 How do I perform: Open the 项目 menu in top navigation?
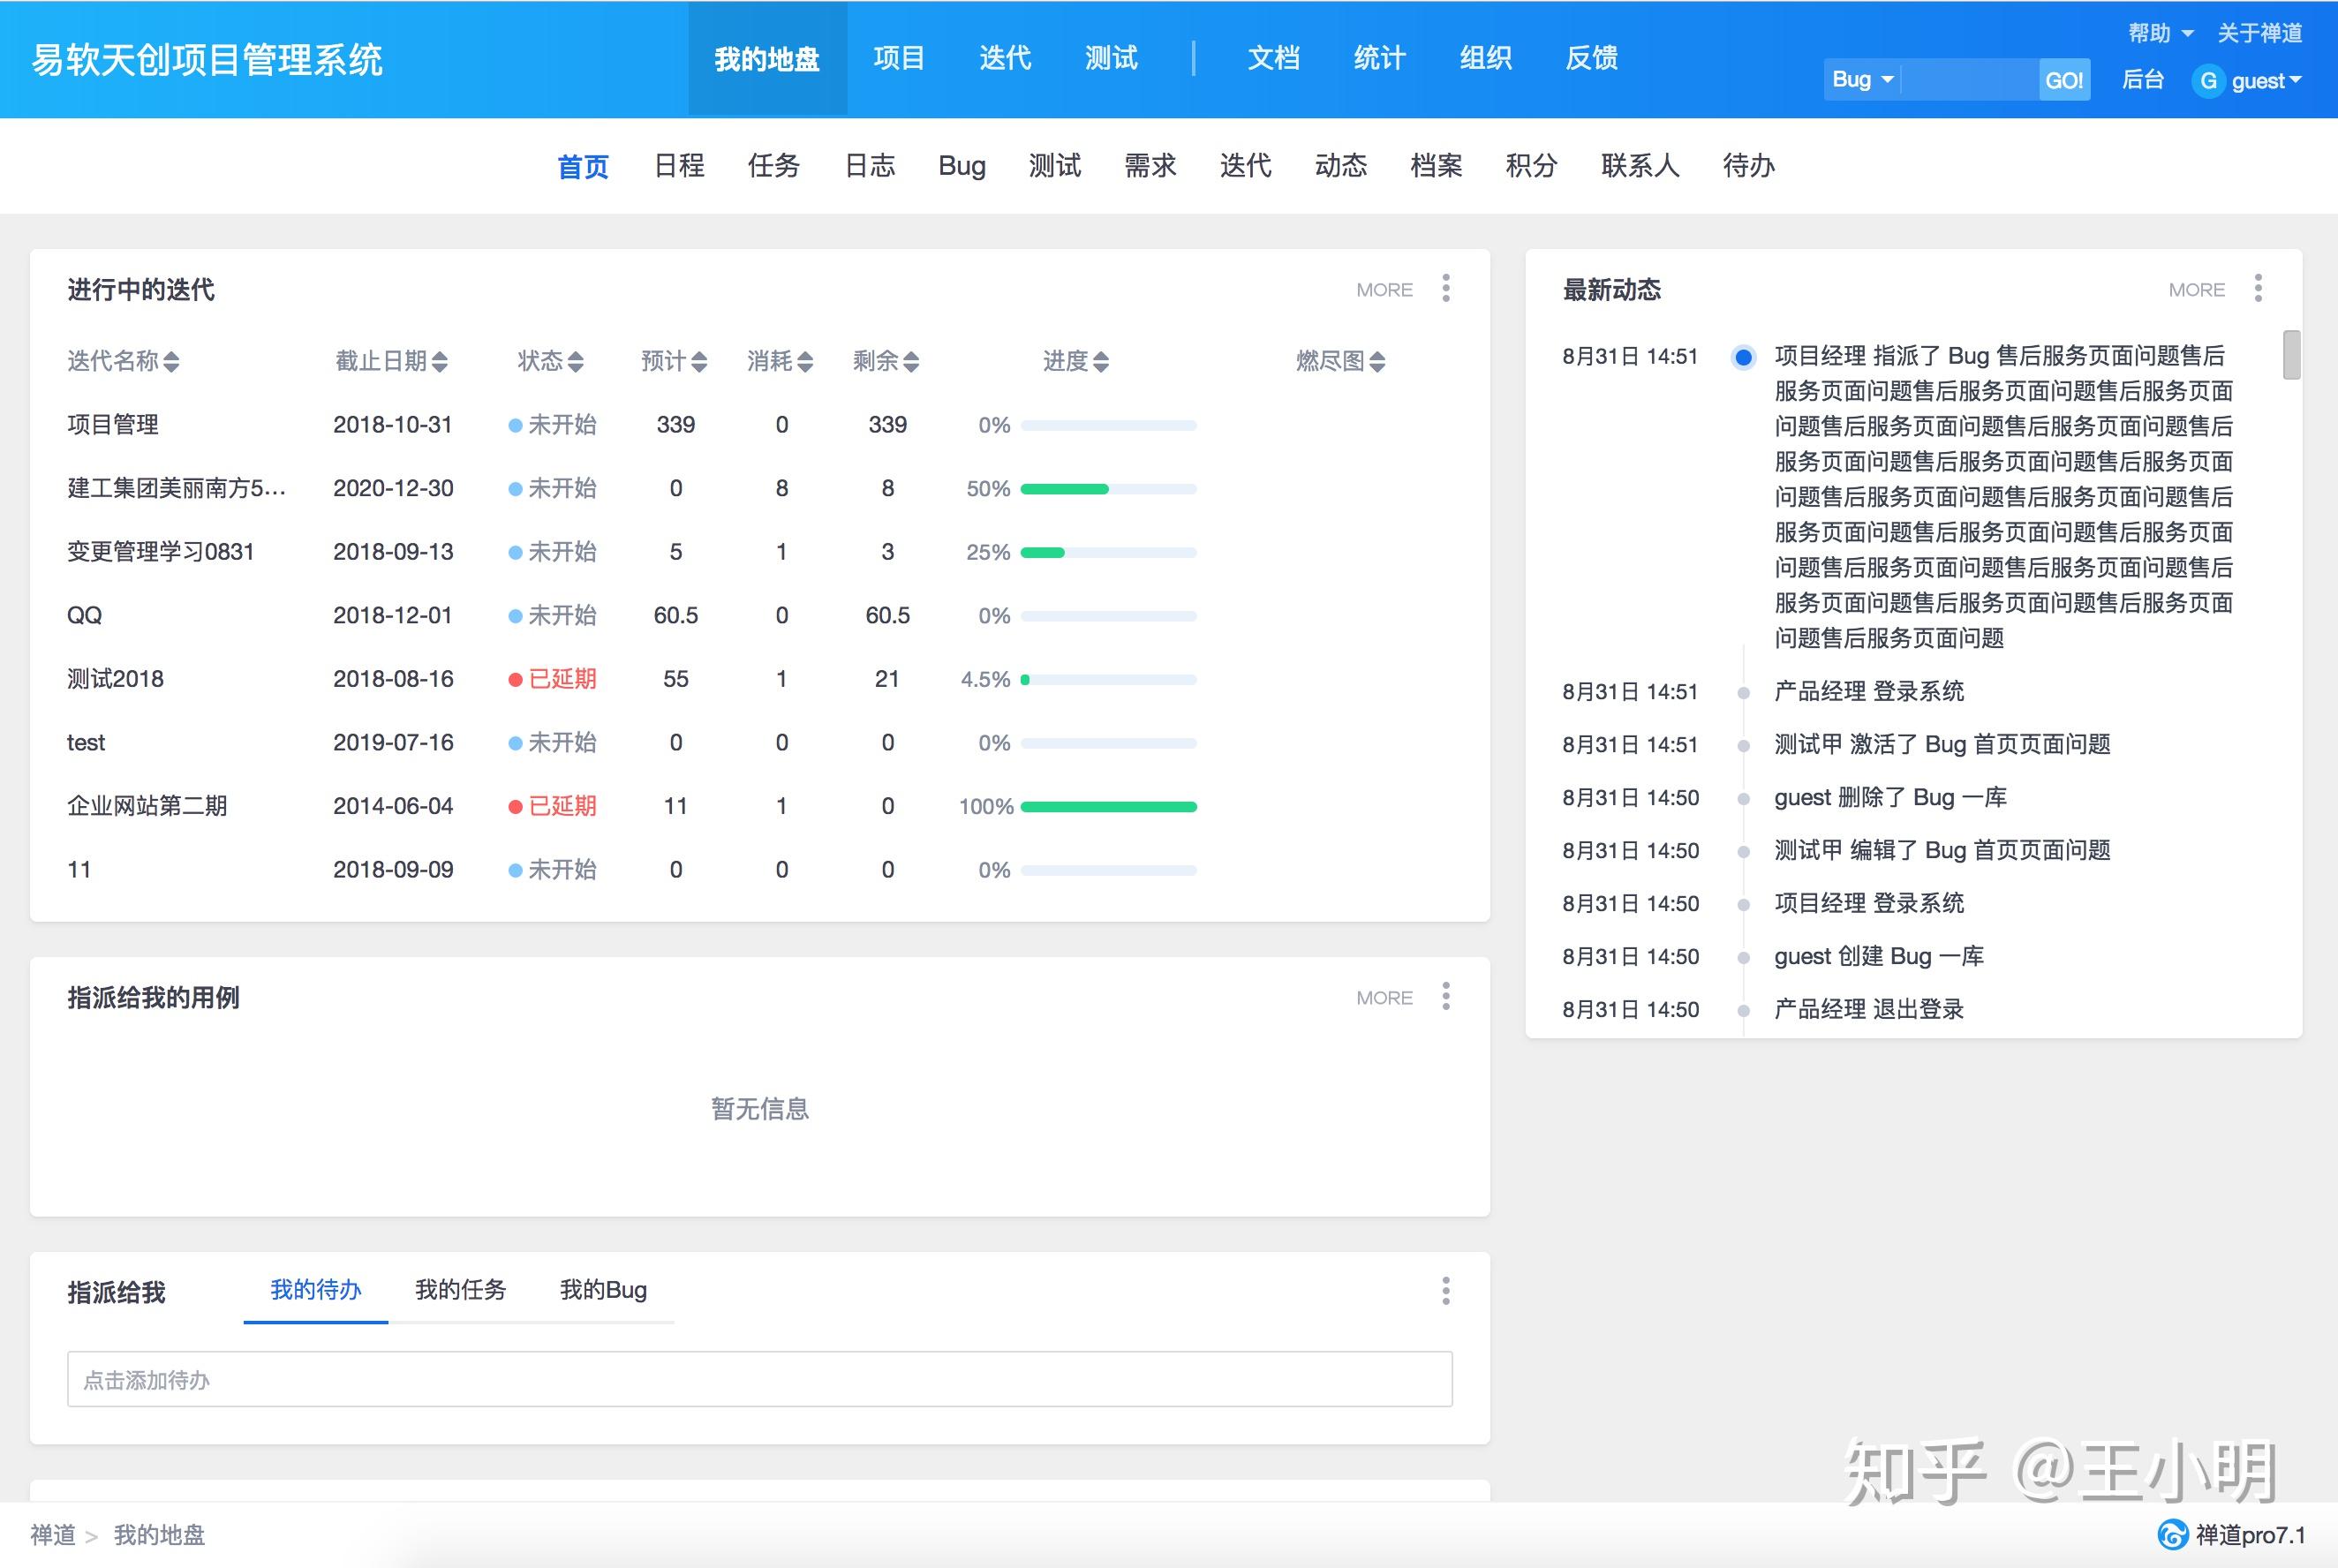pos(898,58)
